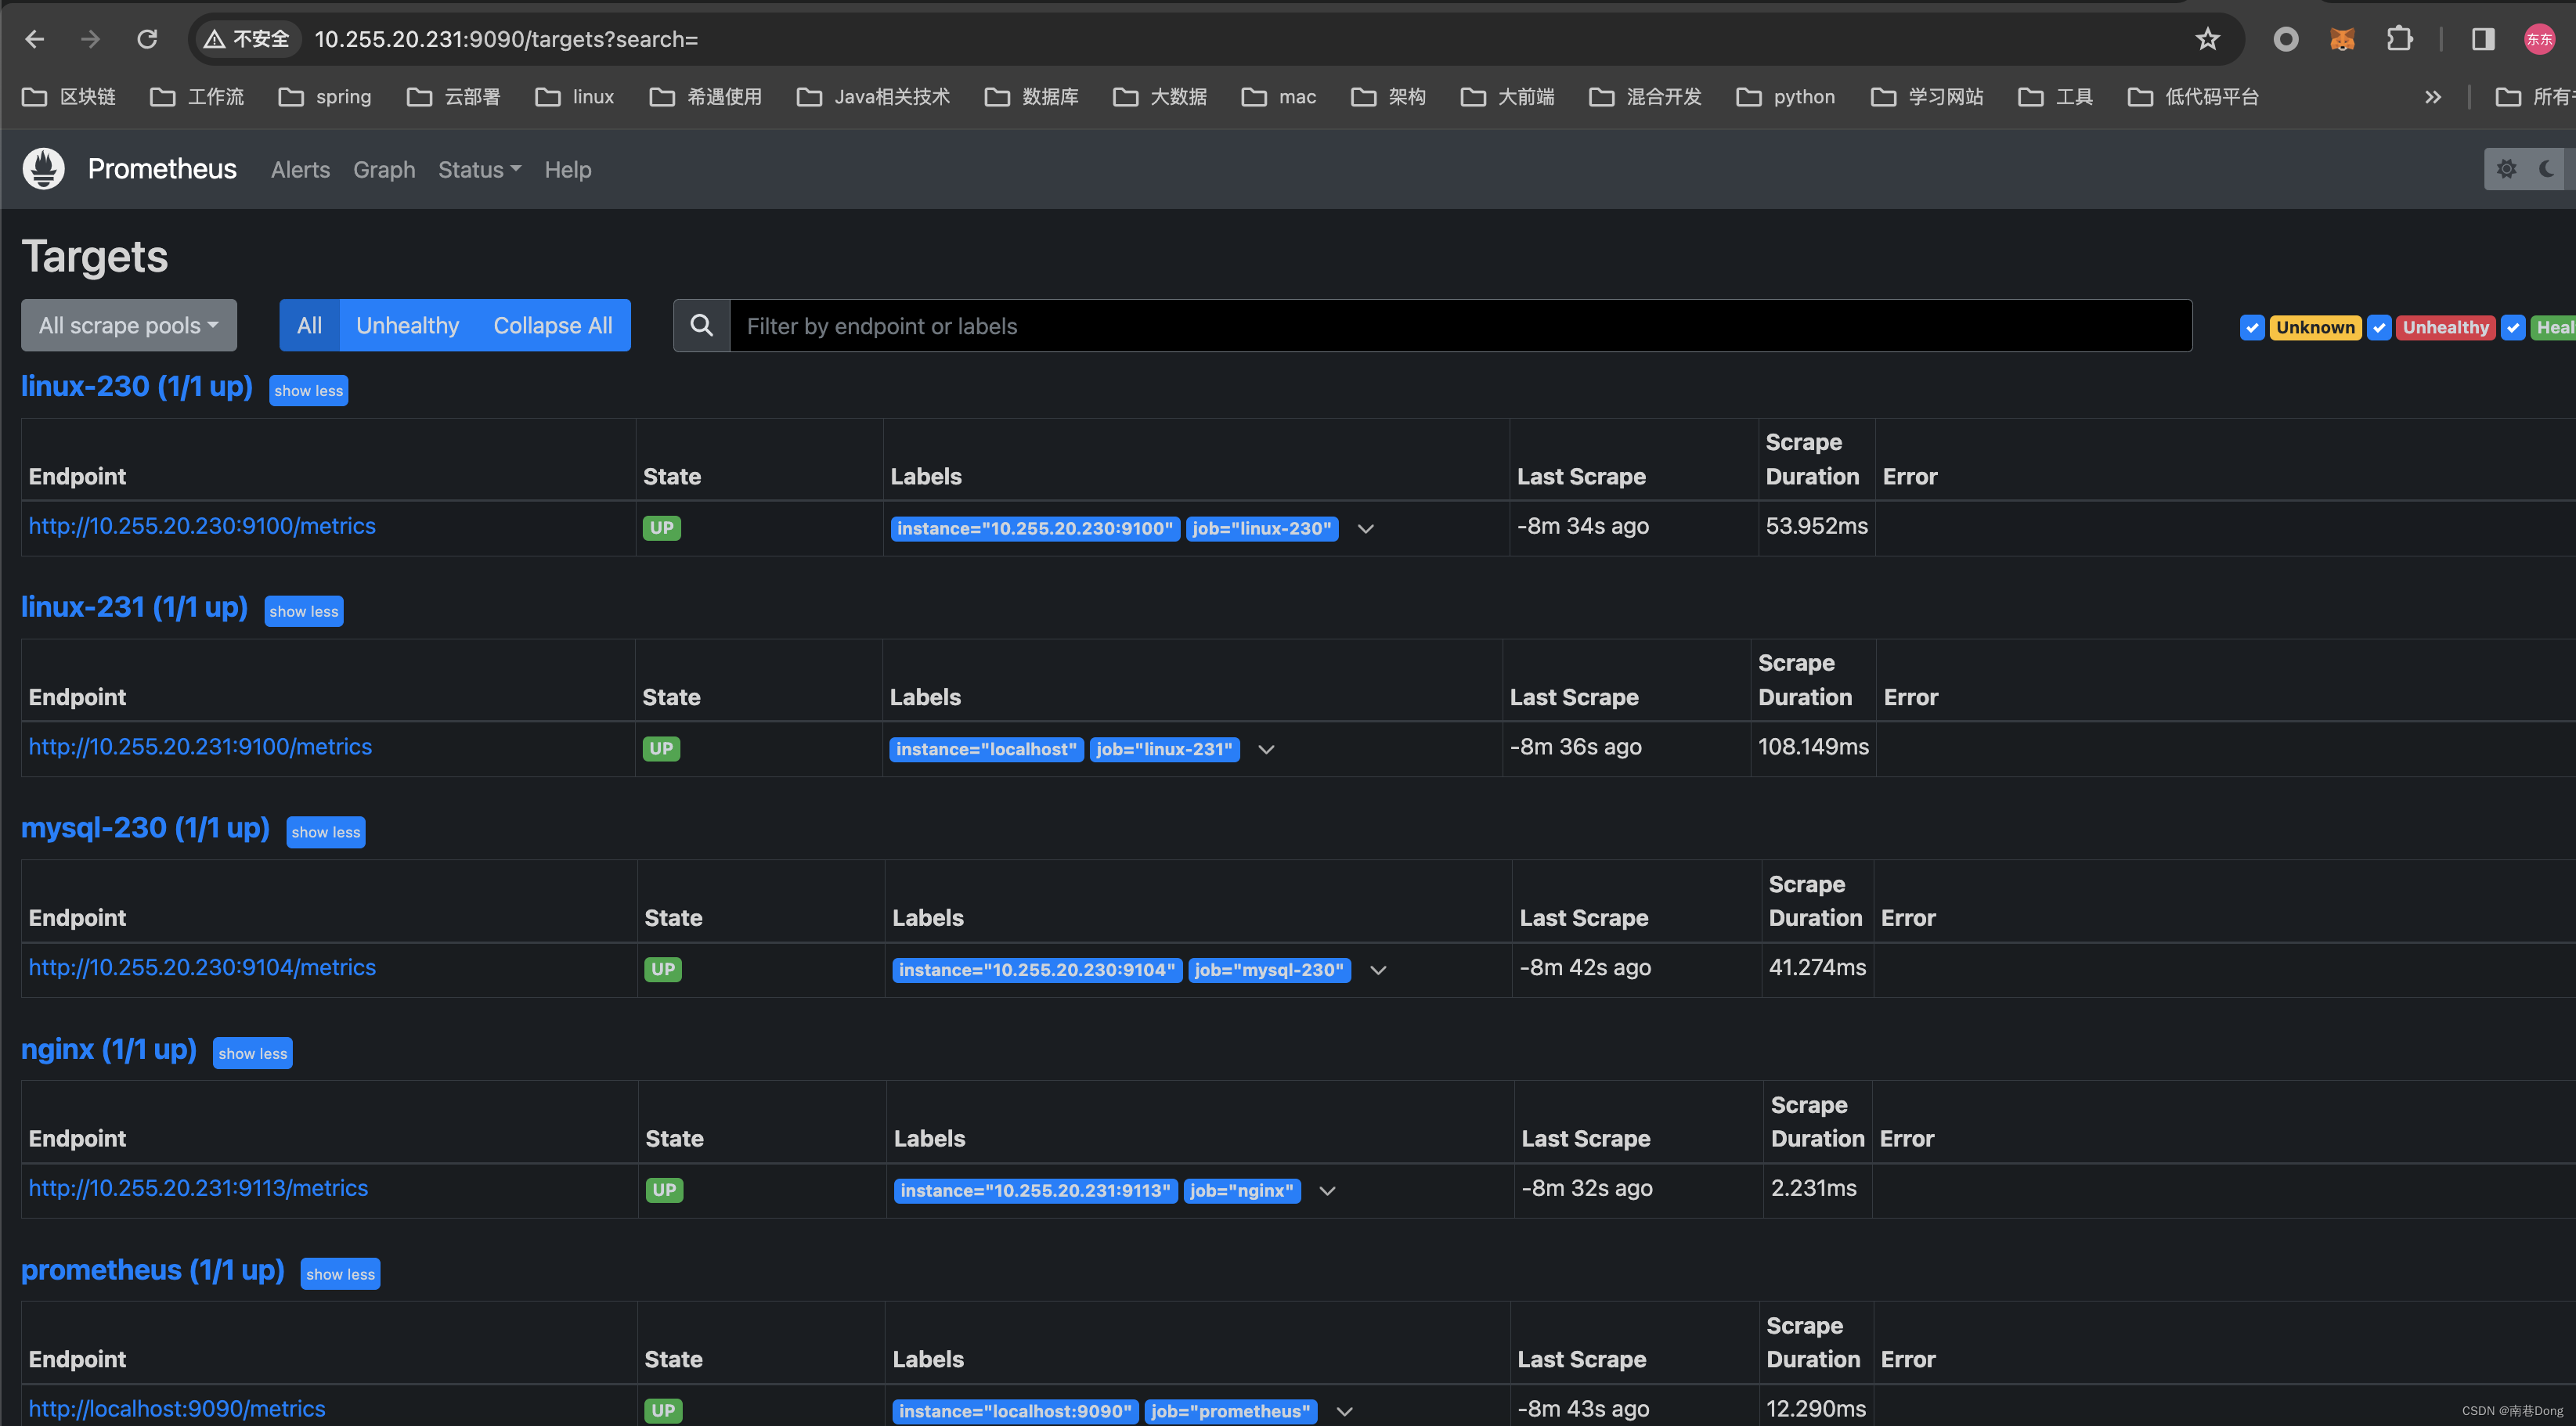
Task: Expand labels dropdown for linux-231 endpoint
Action: [1266, 750]
